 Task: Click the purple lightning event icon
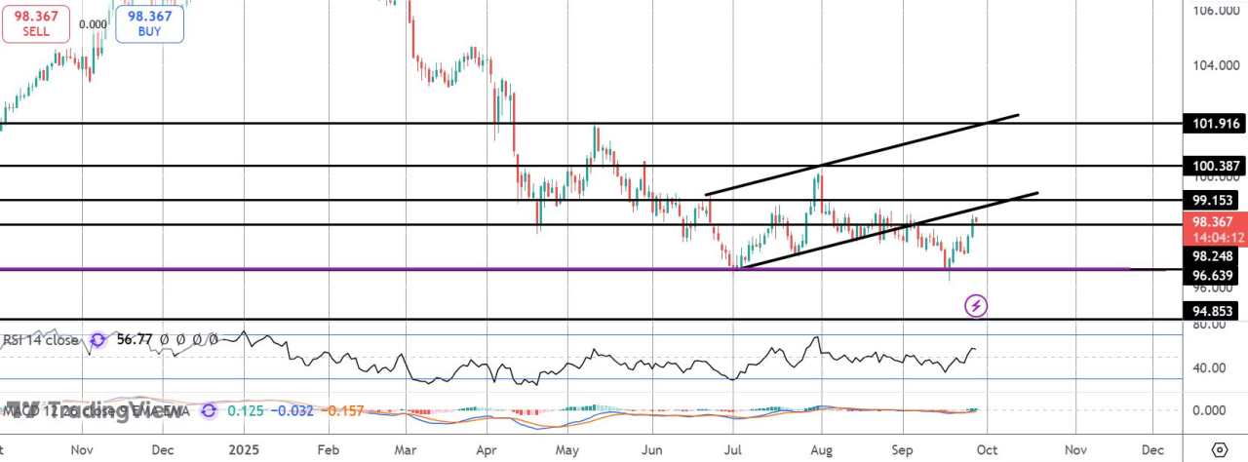point(976,306)
